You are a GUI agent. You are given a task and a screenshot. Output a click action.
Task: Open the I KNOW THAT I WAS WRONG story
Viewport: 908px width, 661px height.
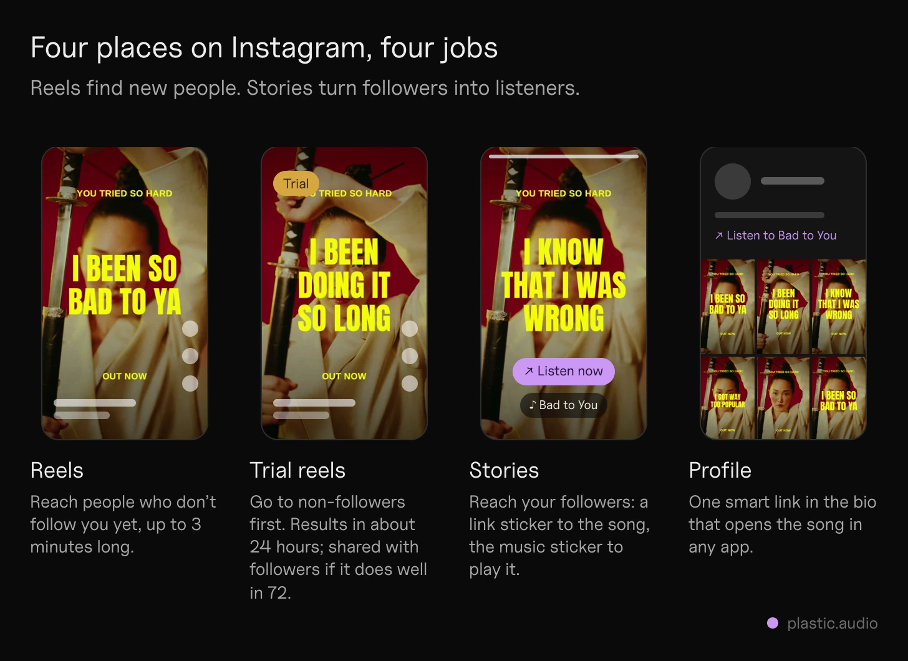tap(564, 293)
